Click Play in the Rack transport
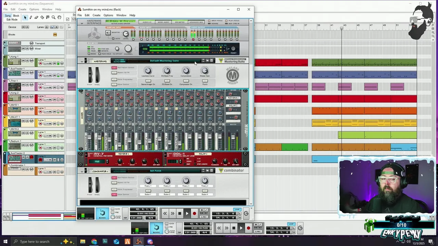This screenshot has width=438, height=246. pos(187,214)
